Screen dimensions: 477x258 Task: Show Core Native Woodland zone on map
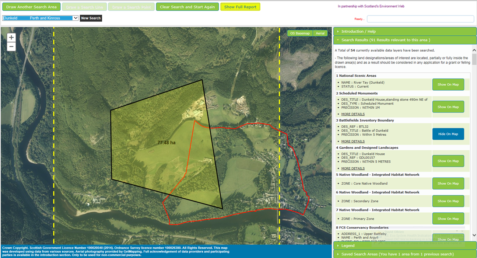tap(448, 183)
